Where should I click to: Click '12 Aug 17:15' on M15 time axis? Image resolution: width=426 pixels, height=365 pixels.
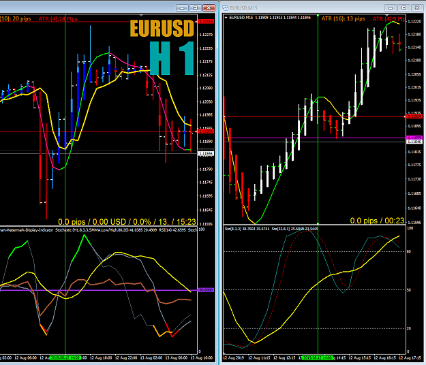click(410, 358)
